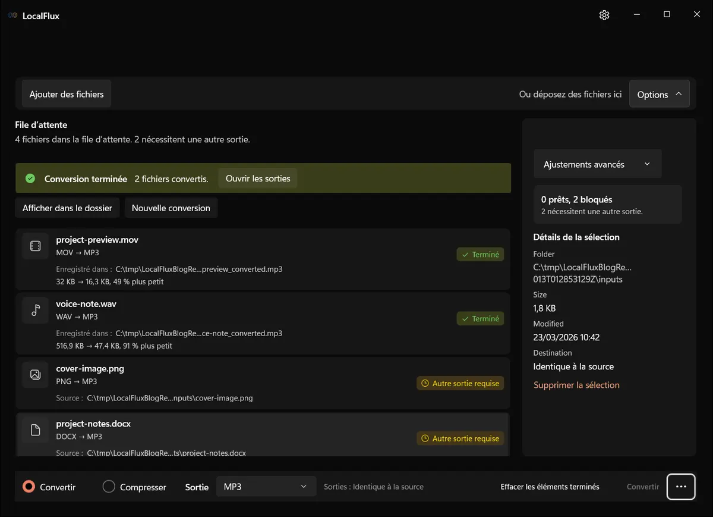Click the Terminé badge on voice-note.wav

(x=480, y=319)
